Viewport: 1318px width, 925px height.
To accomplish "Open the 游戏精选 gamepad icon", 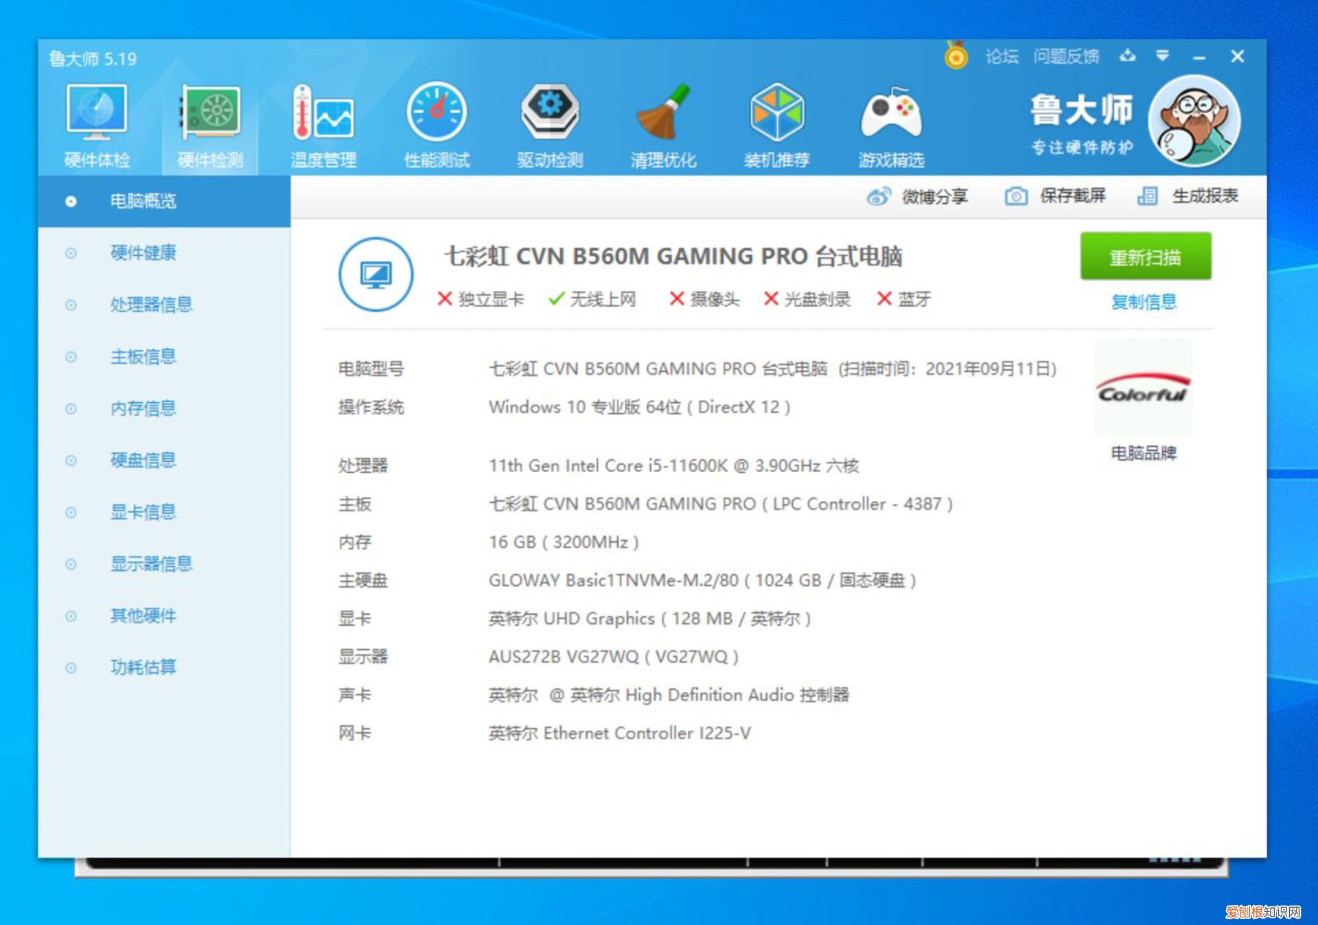I will (x=890, y=113).
